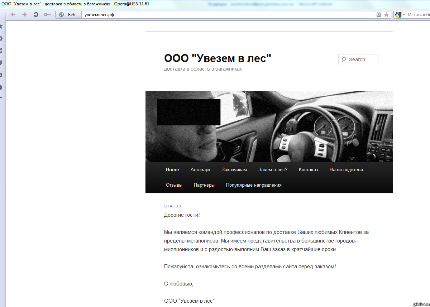This screenshot has height=307, width=430.
Task: Bookmark page using address bar star
Action: click(x=386, y=15)
